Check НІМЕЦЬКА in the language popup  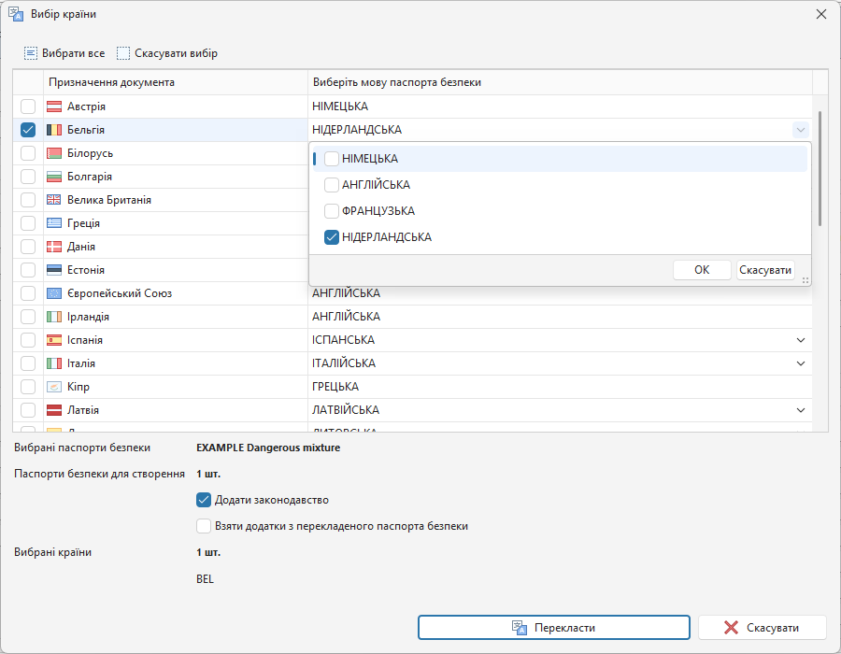coord(332,159)
